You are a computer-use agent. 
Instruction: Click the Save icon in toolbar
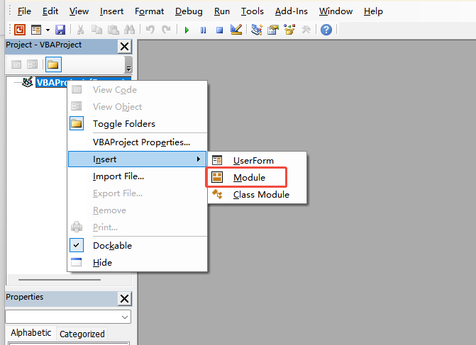tap(60, 30)
